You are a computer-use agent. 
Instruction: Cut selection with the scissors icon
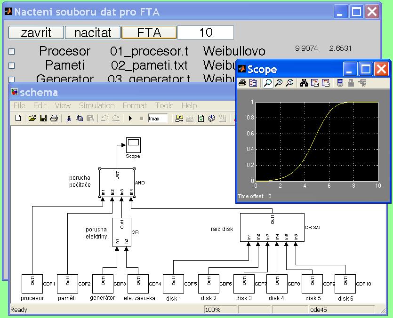pyautogui.click(x=69, y=118)
